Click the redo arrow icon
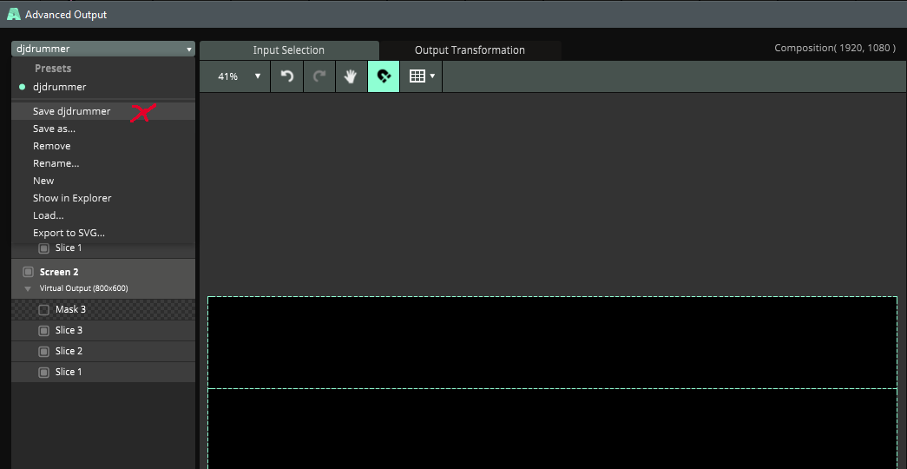 coord(319,76)
